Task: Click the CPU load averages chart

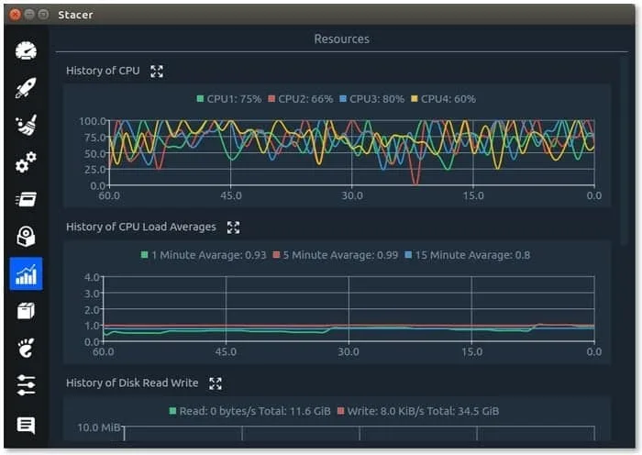Action: click(349, 309)
